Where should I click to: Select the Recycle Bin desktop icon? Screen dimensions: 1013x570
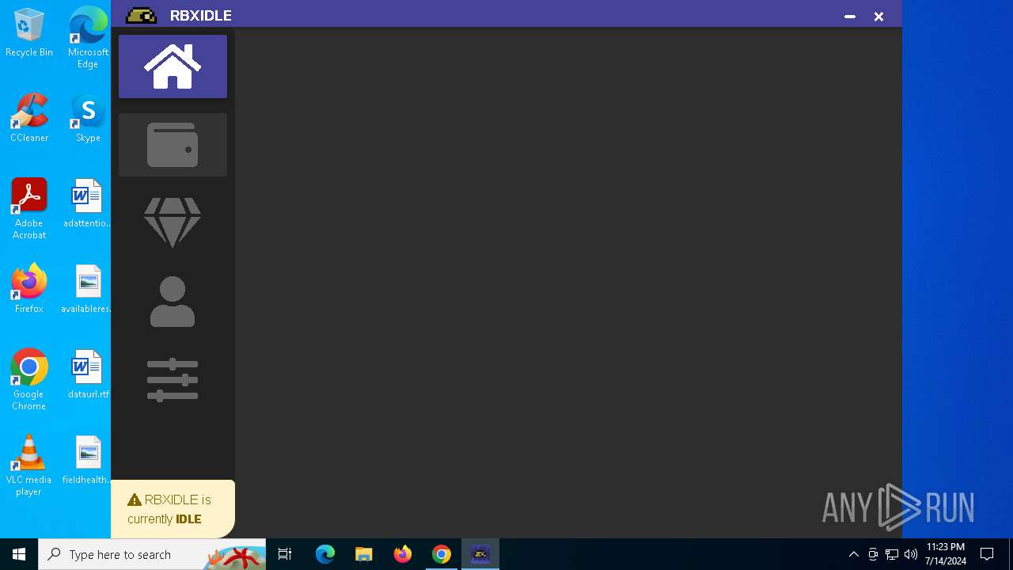pos(29,33)
